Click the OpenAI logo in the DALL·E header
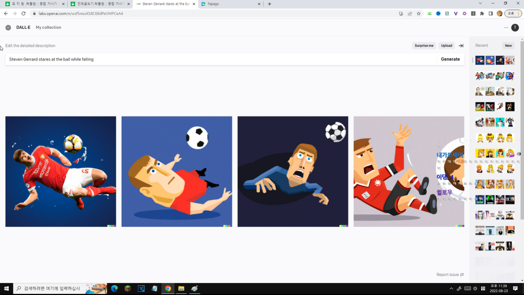The width and height of the screenshot is (524, 295). tap(8, 27)
